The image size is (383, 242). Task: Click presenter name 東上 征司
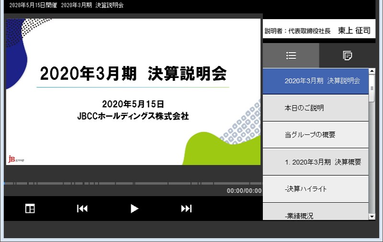(354, 31)
